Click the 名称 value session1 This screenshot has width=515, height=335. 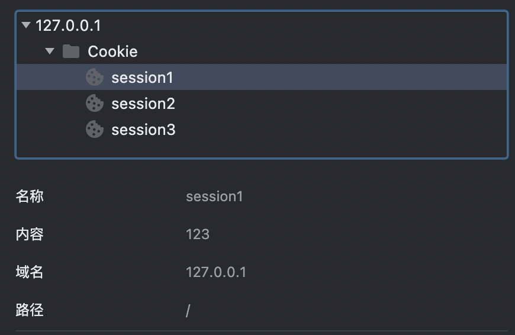214,197
